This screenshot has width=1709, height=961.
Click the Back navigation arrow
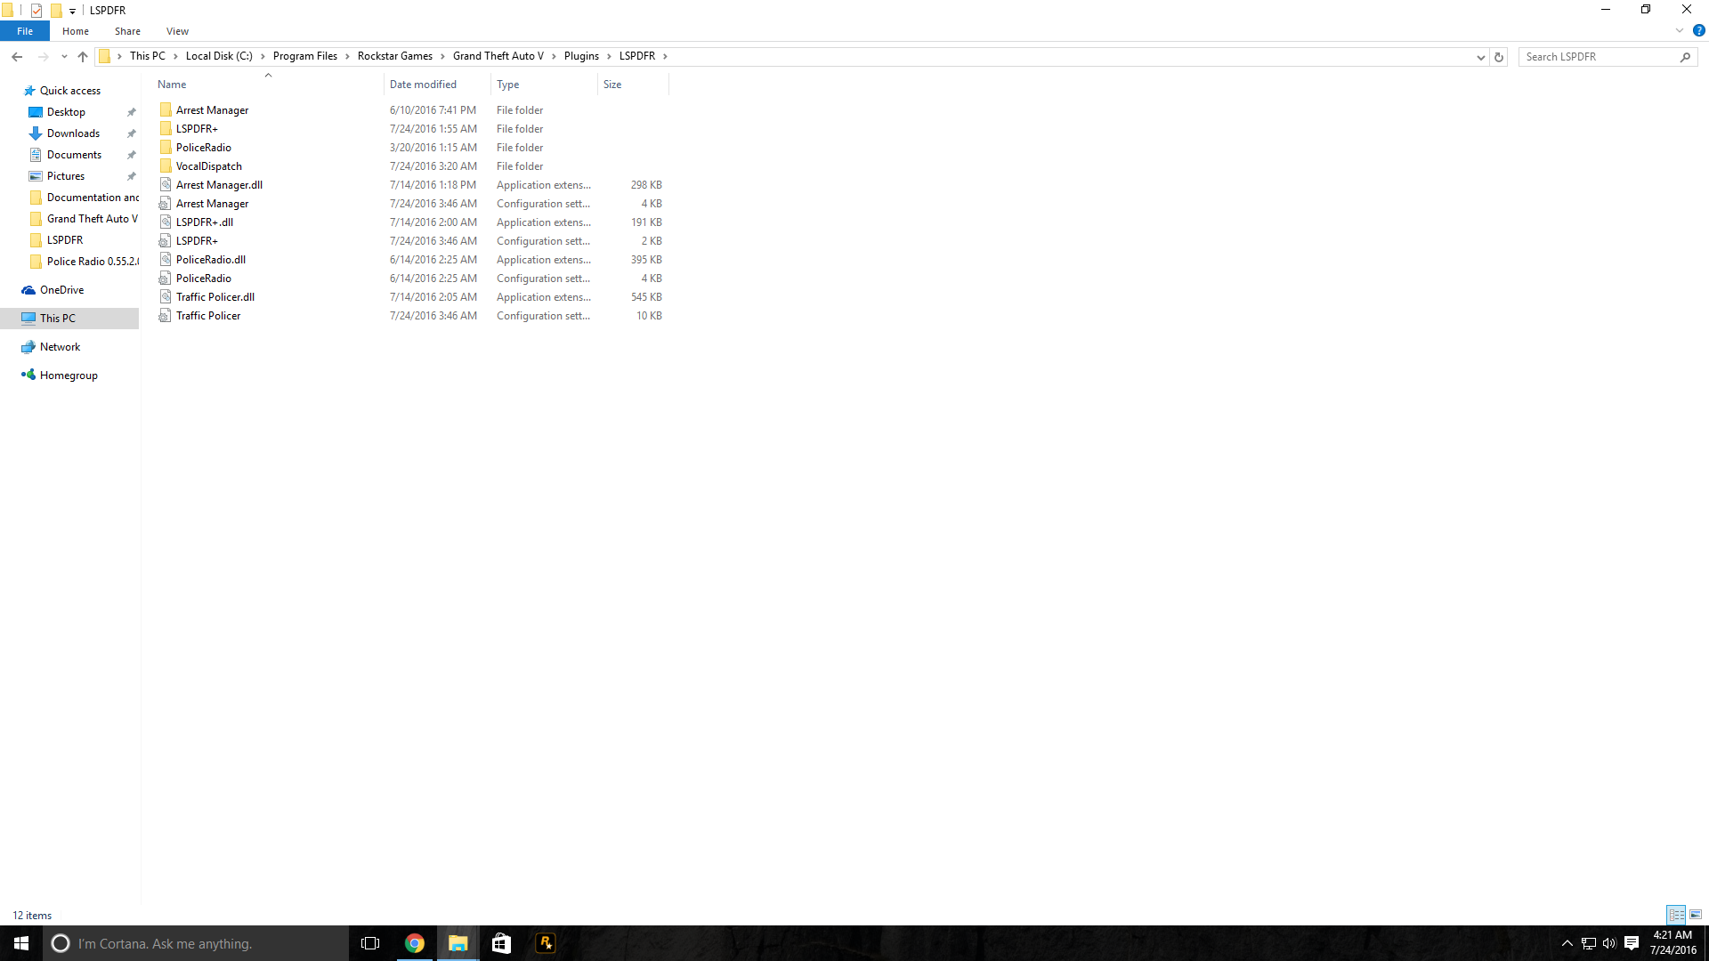17,56
